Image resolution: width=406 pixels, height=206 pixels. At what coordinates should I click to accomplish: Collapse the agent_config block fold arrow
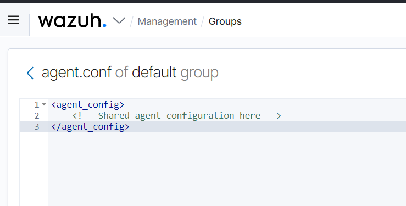(x=44, y=104)
